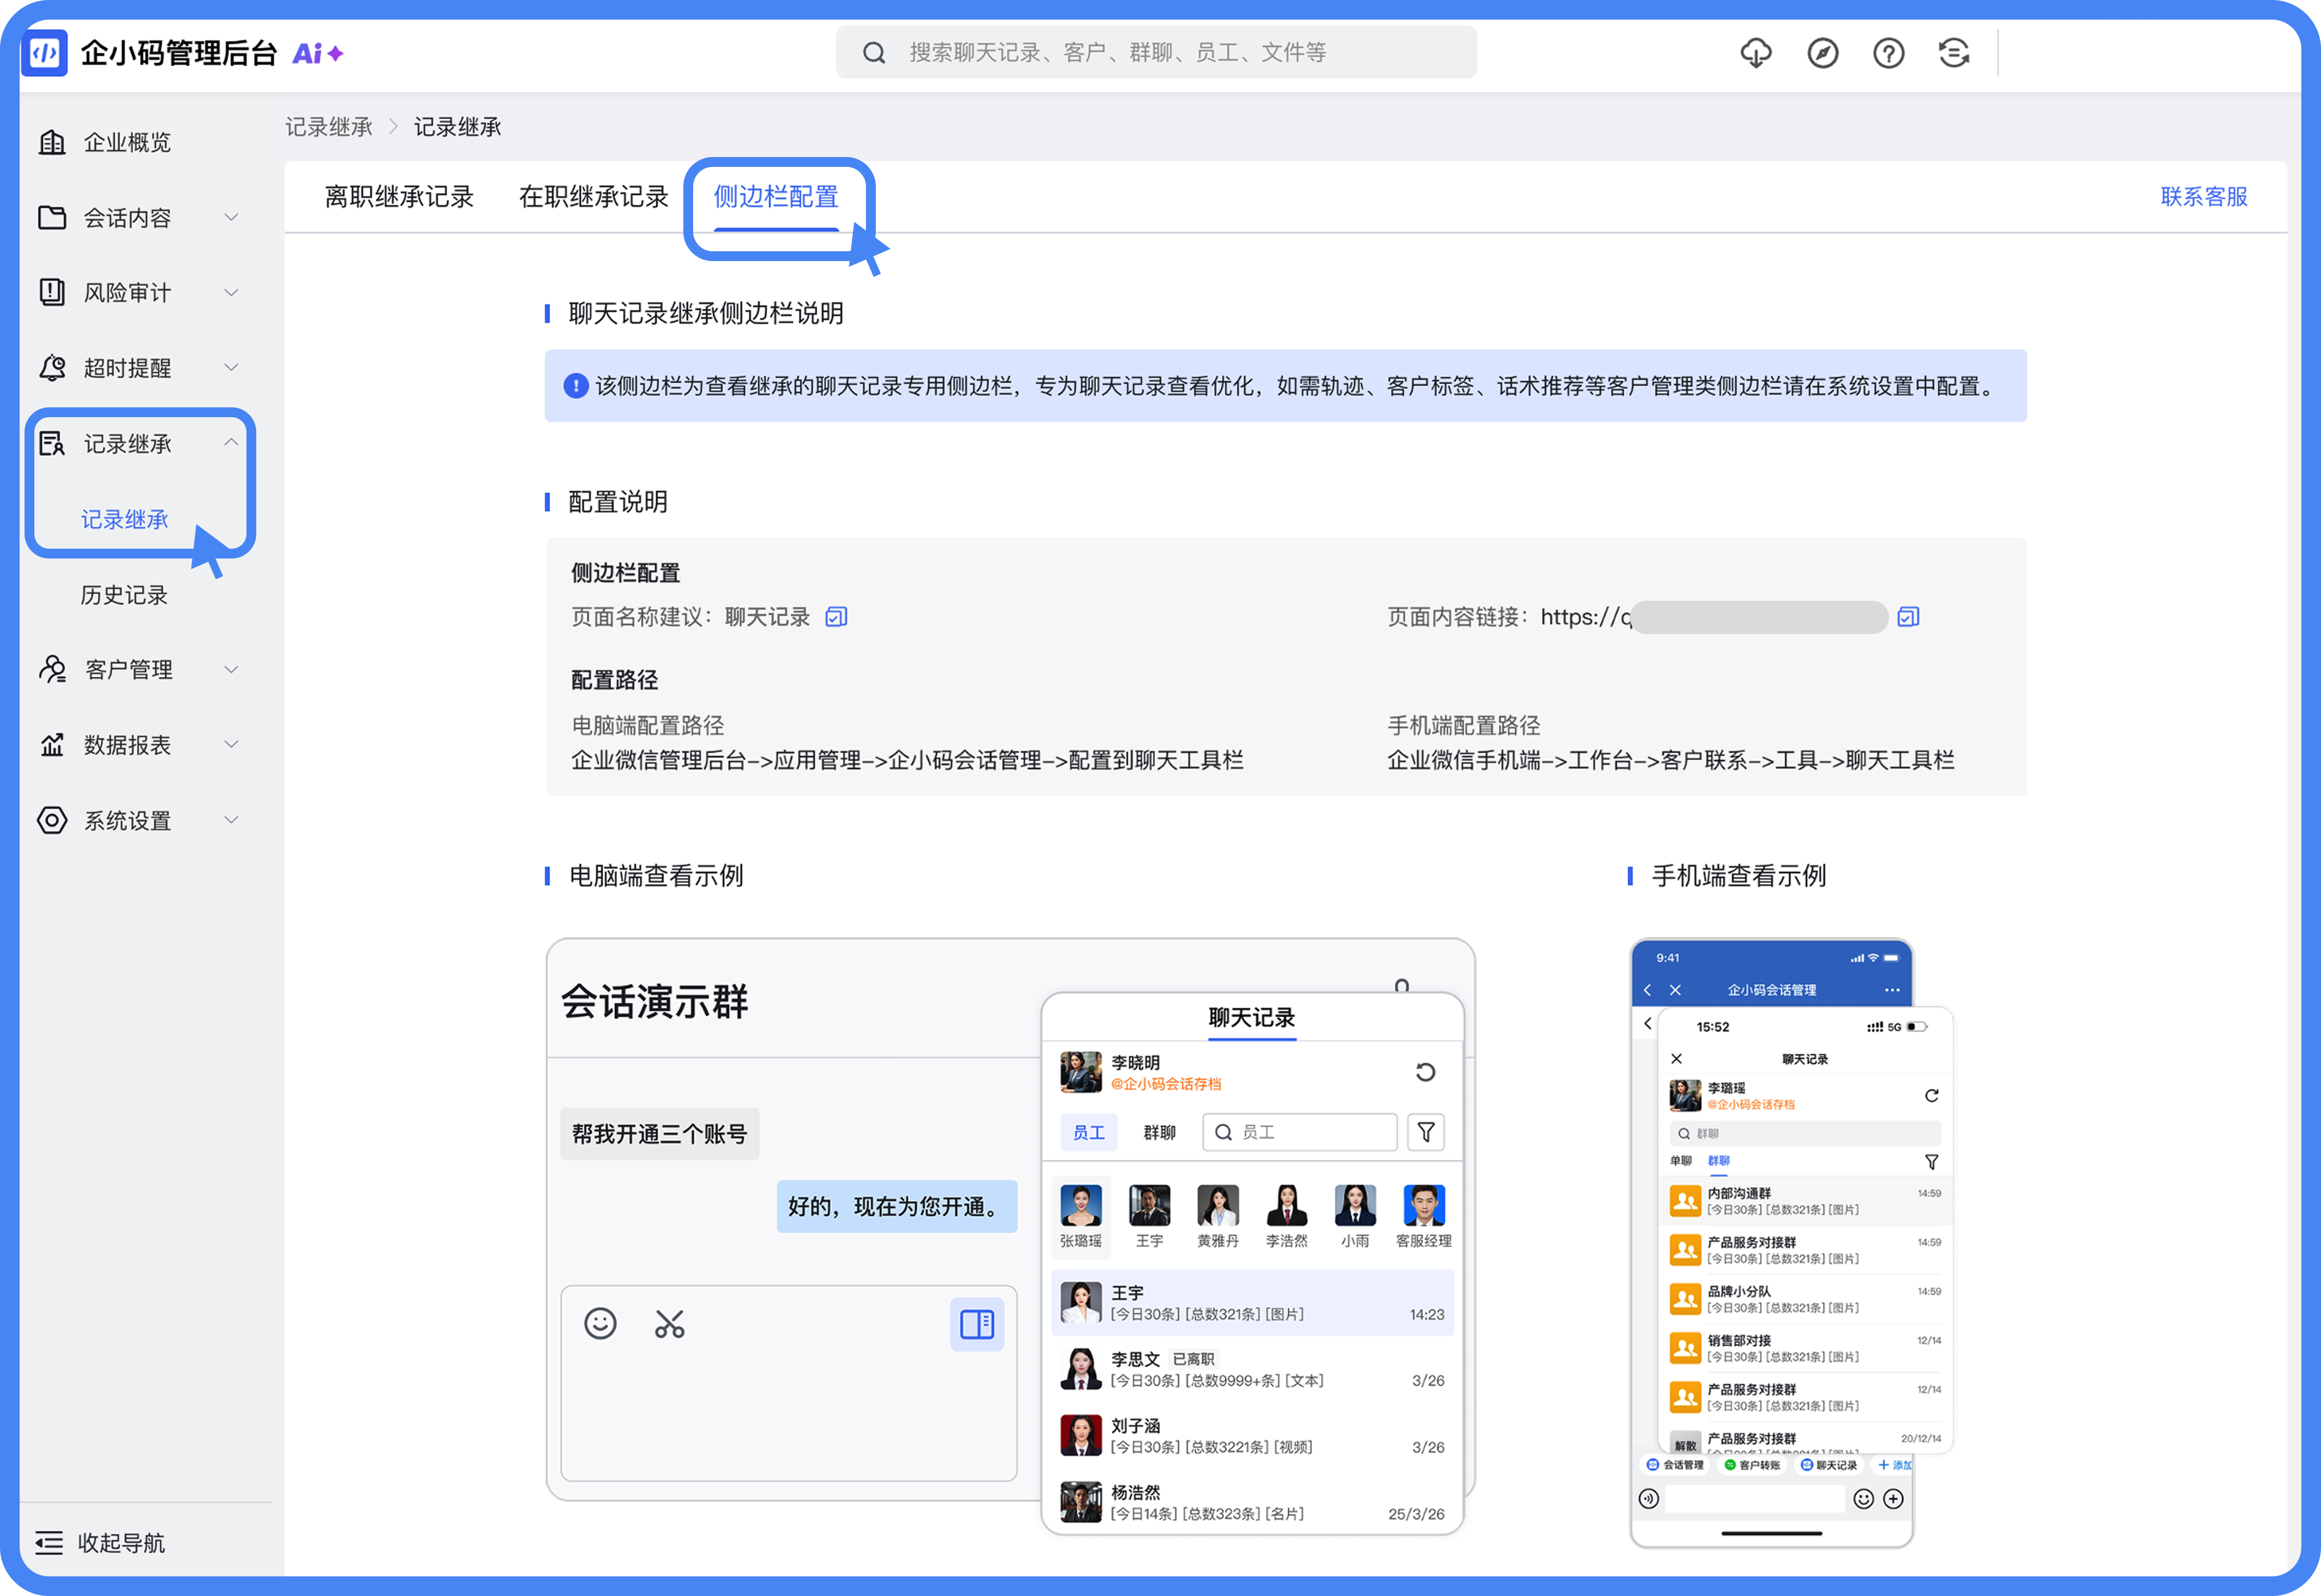Select the 群聊 tab in example panel

point(1160,1132)
